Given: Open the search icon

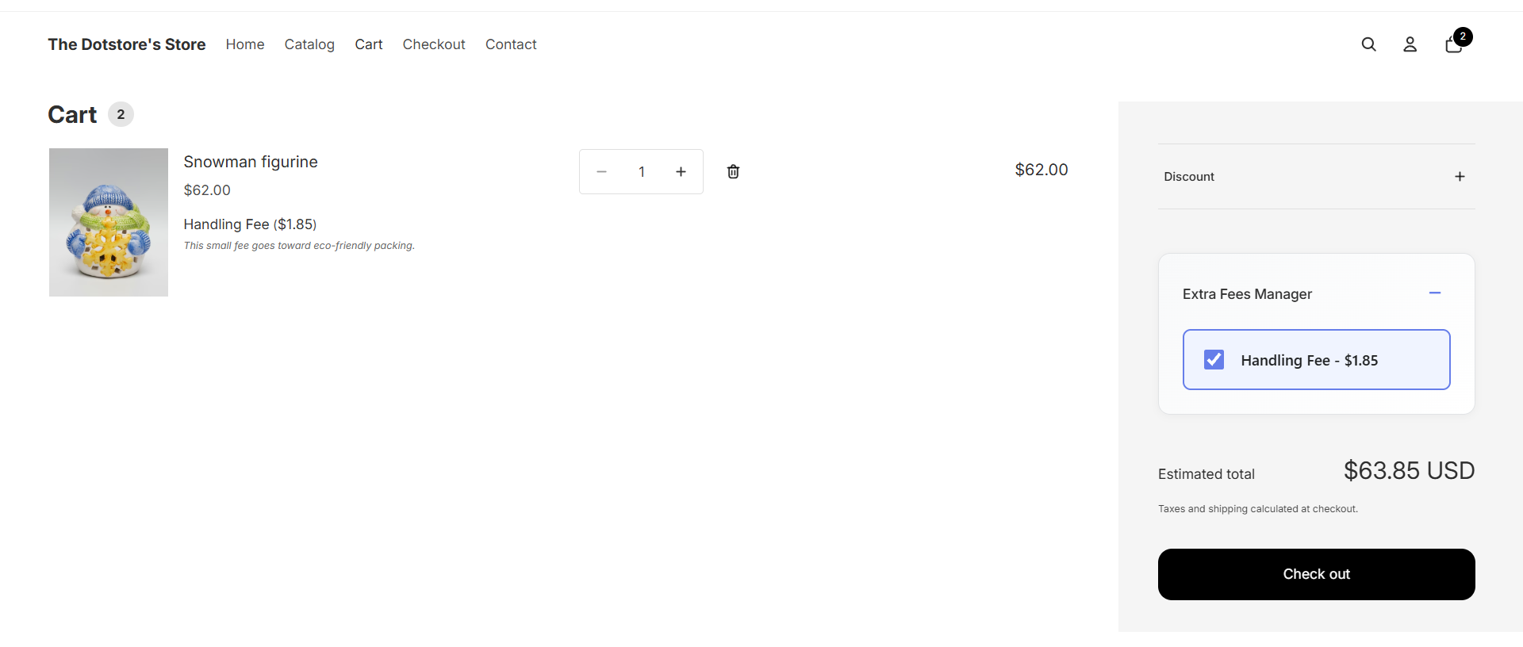Looking at the screenshot, I should pyautogui.click(x=1368, y=44).
